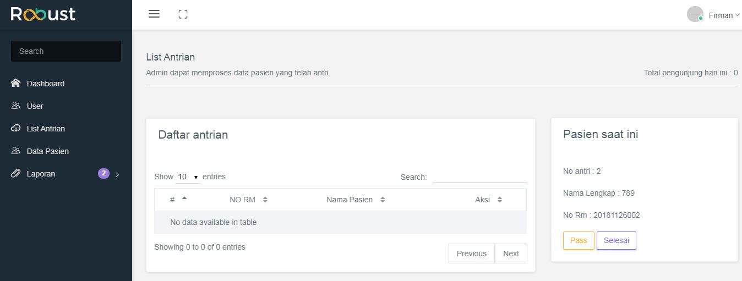Navigate to Data Pasien
Image resolution: width=742 pixels, height=281 pixels.
coord(48,151)
